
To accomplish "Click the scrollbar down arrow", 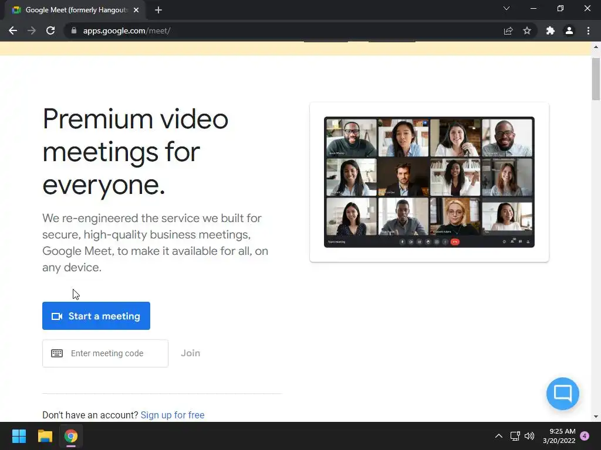I will [596, 417].
